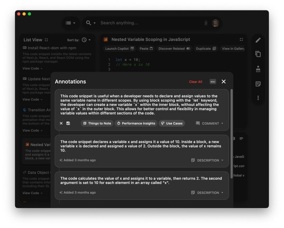Expand View Code under Data Object snippet

pyautogui.click(x=32, y=193)
